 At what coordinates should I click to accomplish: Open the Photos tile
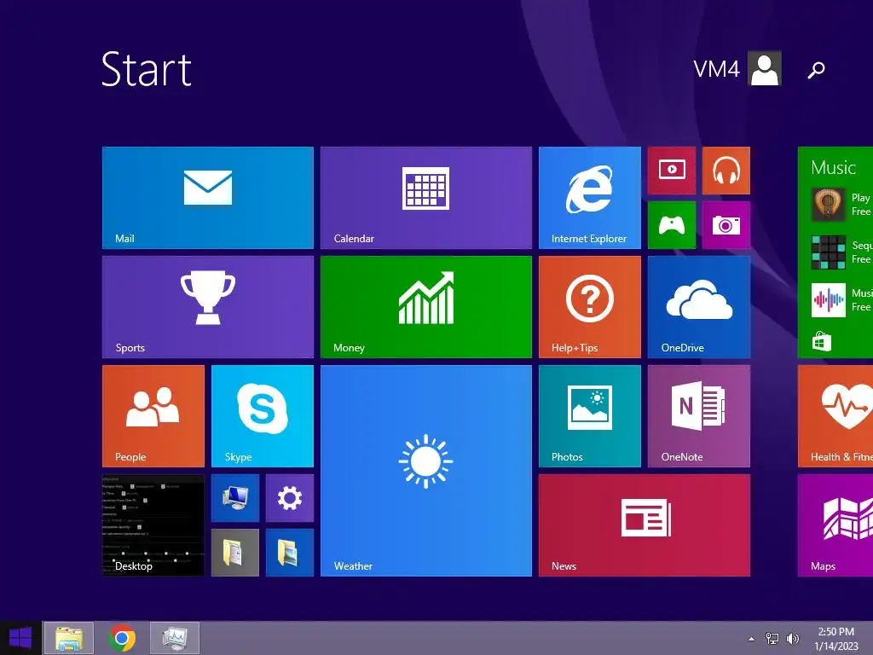tap(590, 416)
